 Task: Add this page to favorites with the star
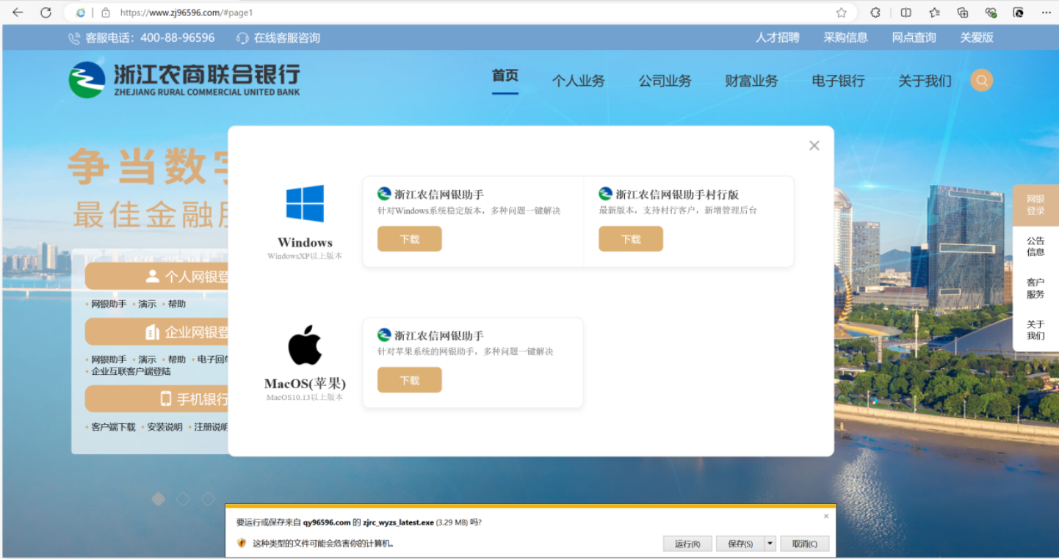[x=842, y=12]
